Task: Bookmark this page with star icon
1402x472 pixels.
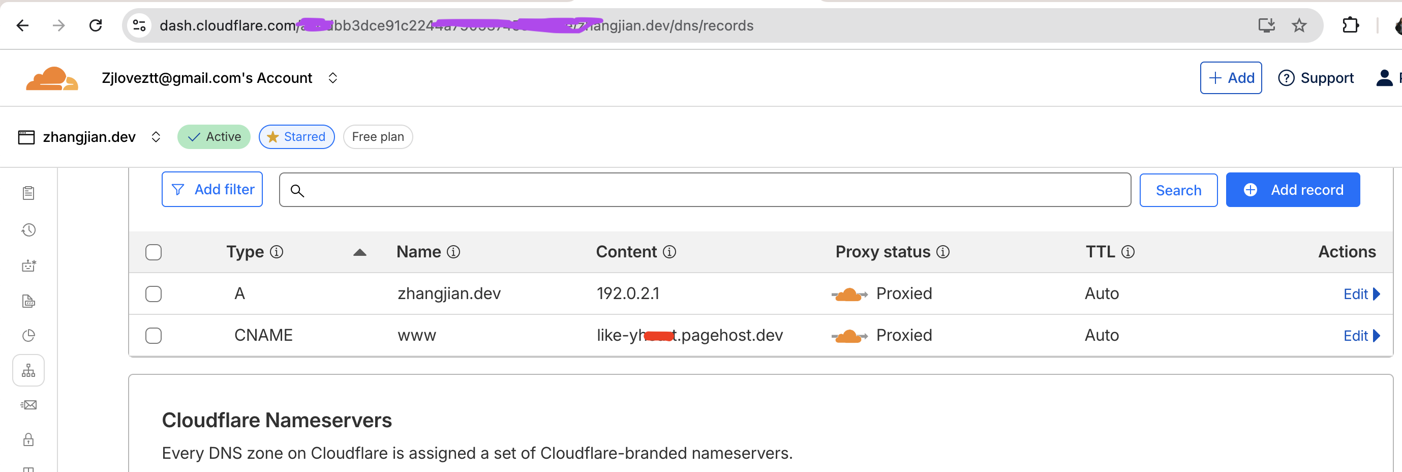Action: click(1299, 25)
